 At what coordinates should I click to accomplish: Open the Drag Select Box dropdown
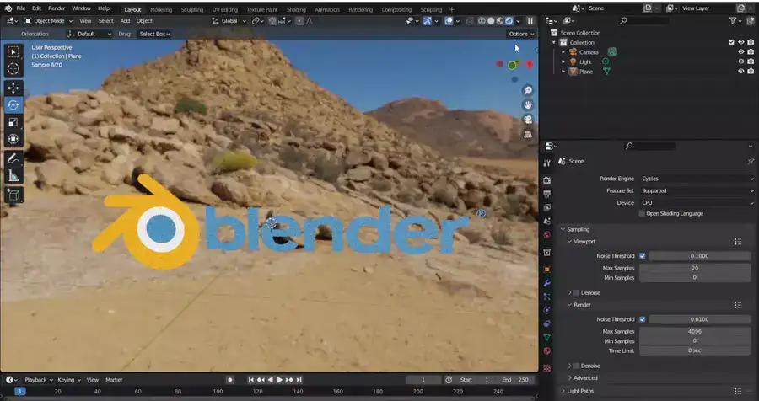(x=154, y=34)
